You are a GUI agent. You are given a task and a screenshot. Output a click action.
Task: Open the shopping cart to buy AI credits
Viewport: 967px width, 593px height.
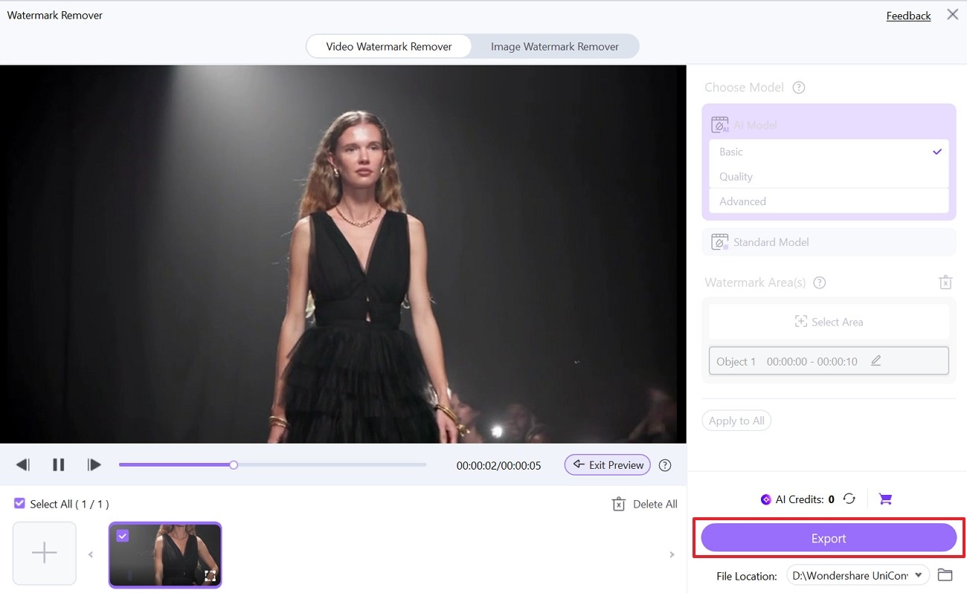[884, 499]
